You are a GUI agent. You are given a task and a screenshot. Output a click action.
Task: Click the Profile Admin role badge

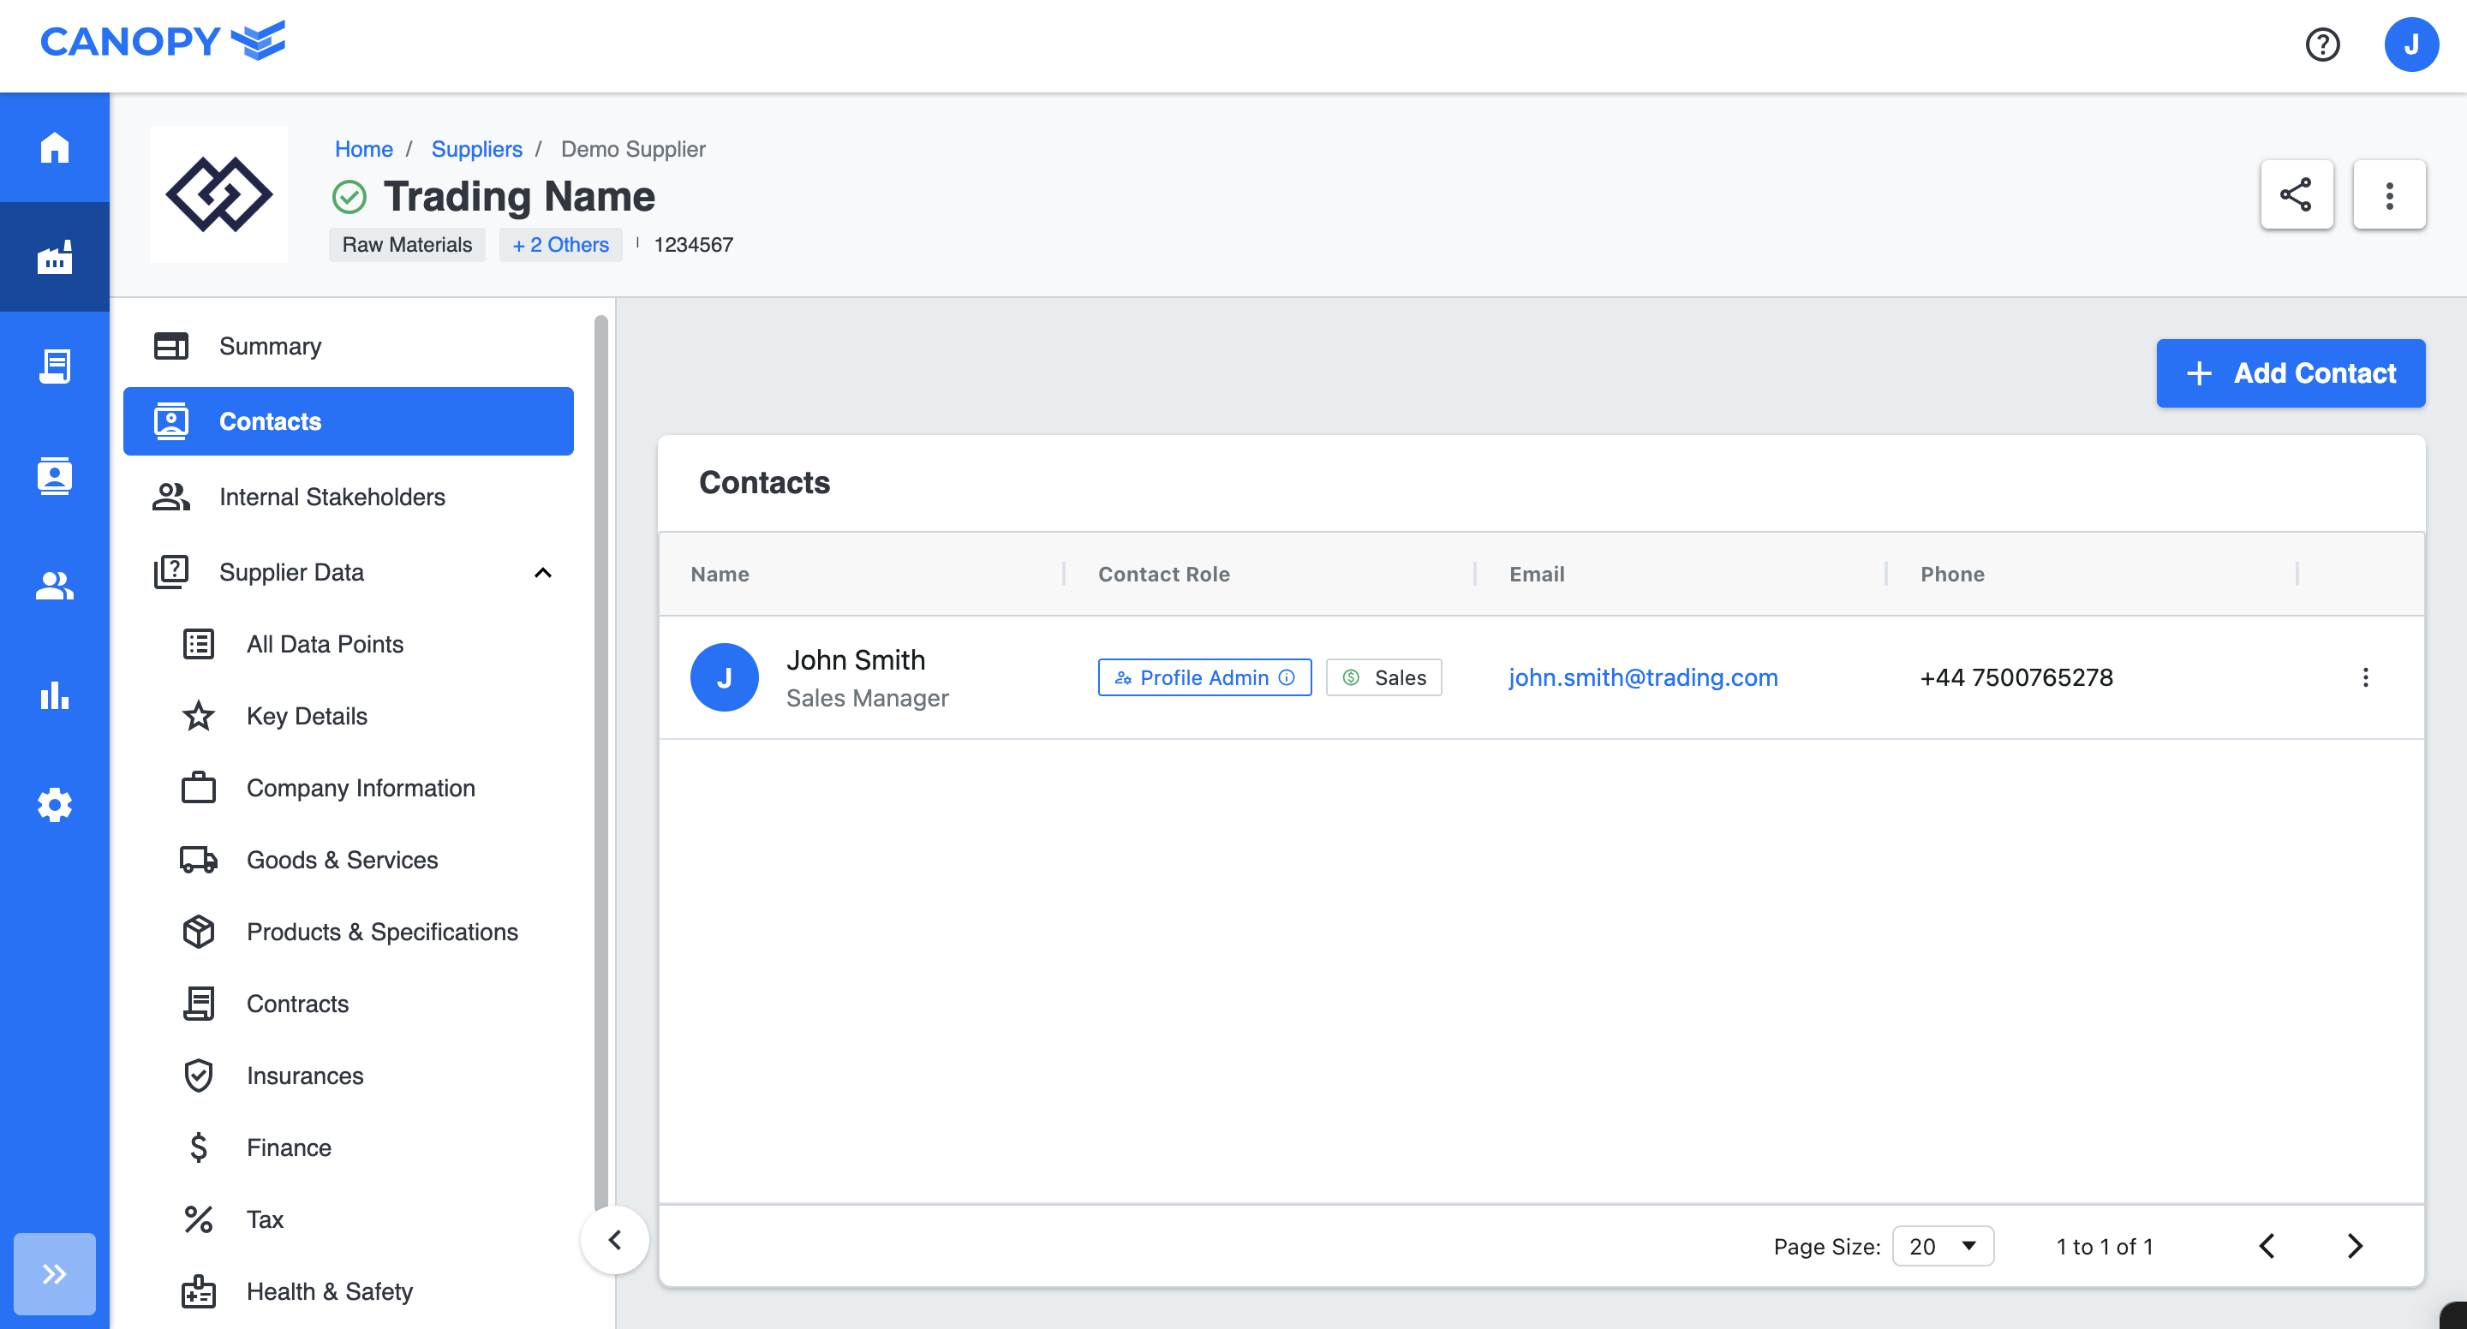click(x=1204, y=677)
